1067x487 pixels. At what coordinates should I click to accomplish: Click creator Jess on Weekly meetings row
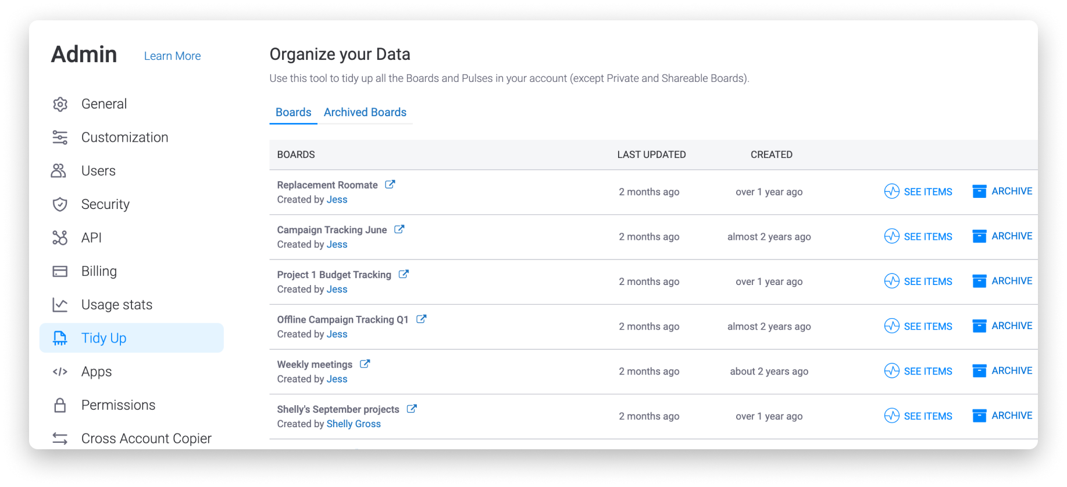(337, 379)
